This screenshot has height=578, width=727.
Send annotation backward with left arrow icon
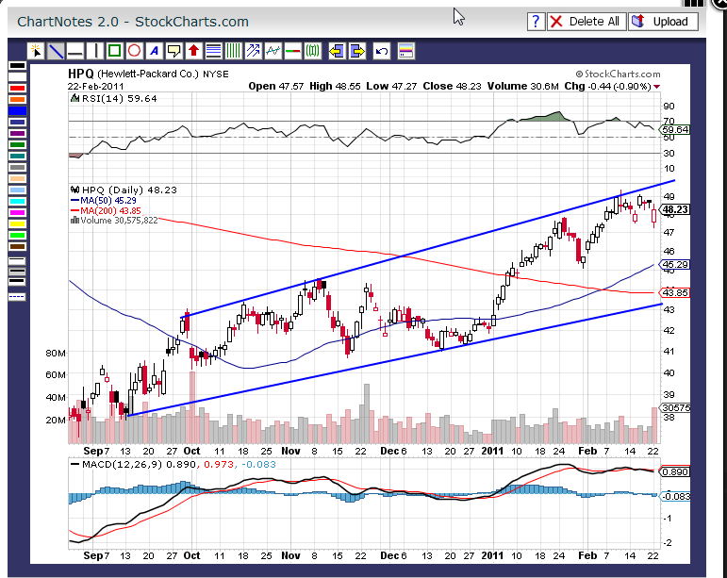tap(337, 51)
